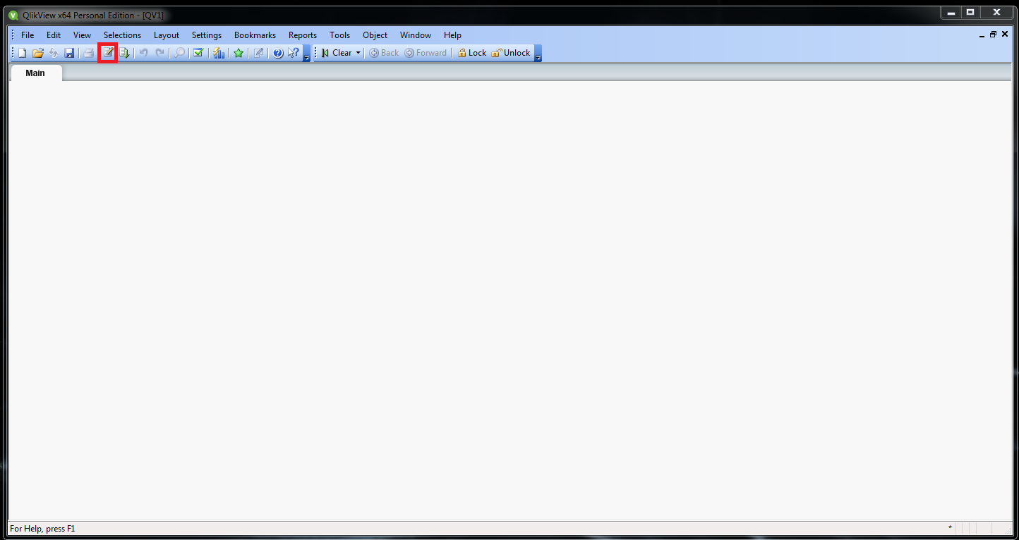Image resolution: width=1019 pixels, height=540 pixels.
Task: Click the Refresh arrows toolbar icon
Action: 54,53
